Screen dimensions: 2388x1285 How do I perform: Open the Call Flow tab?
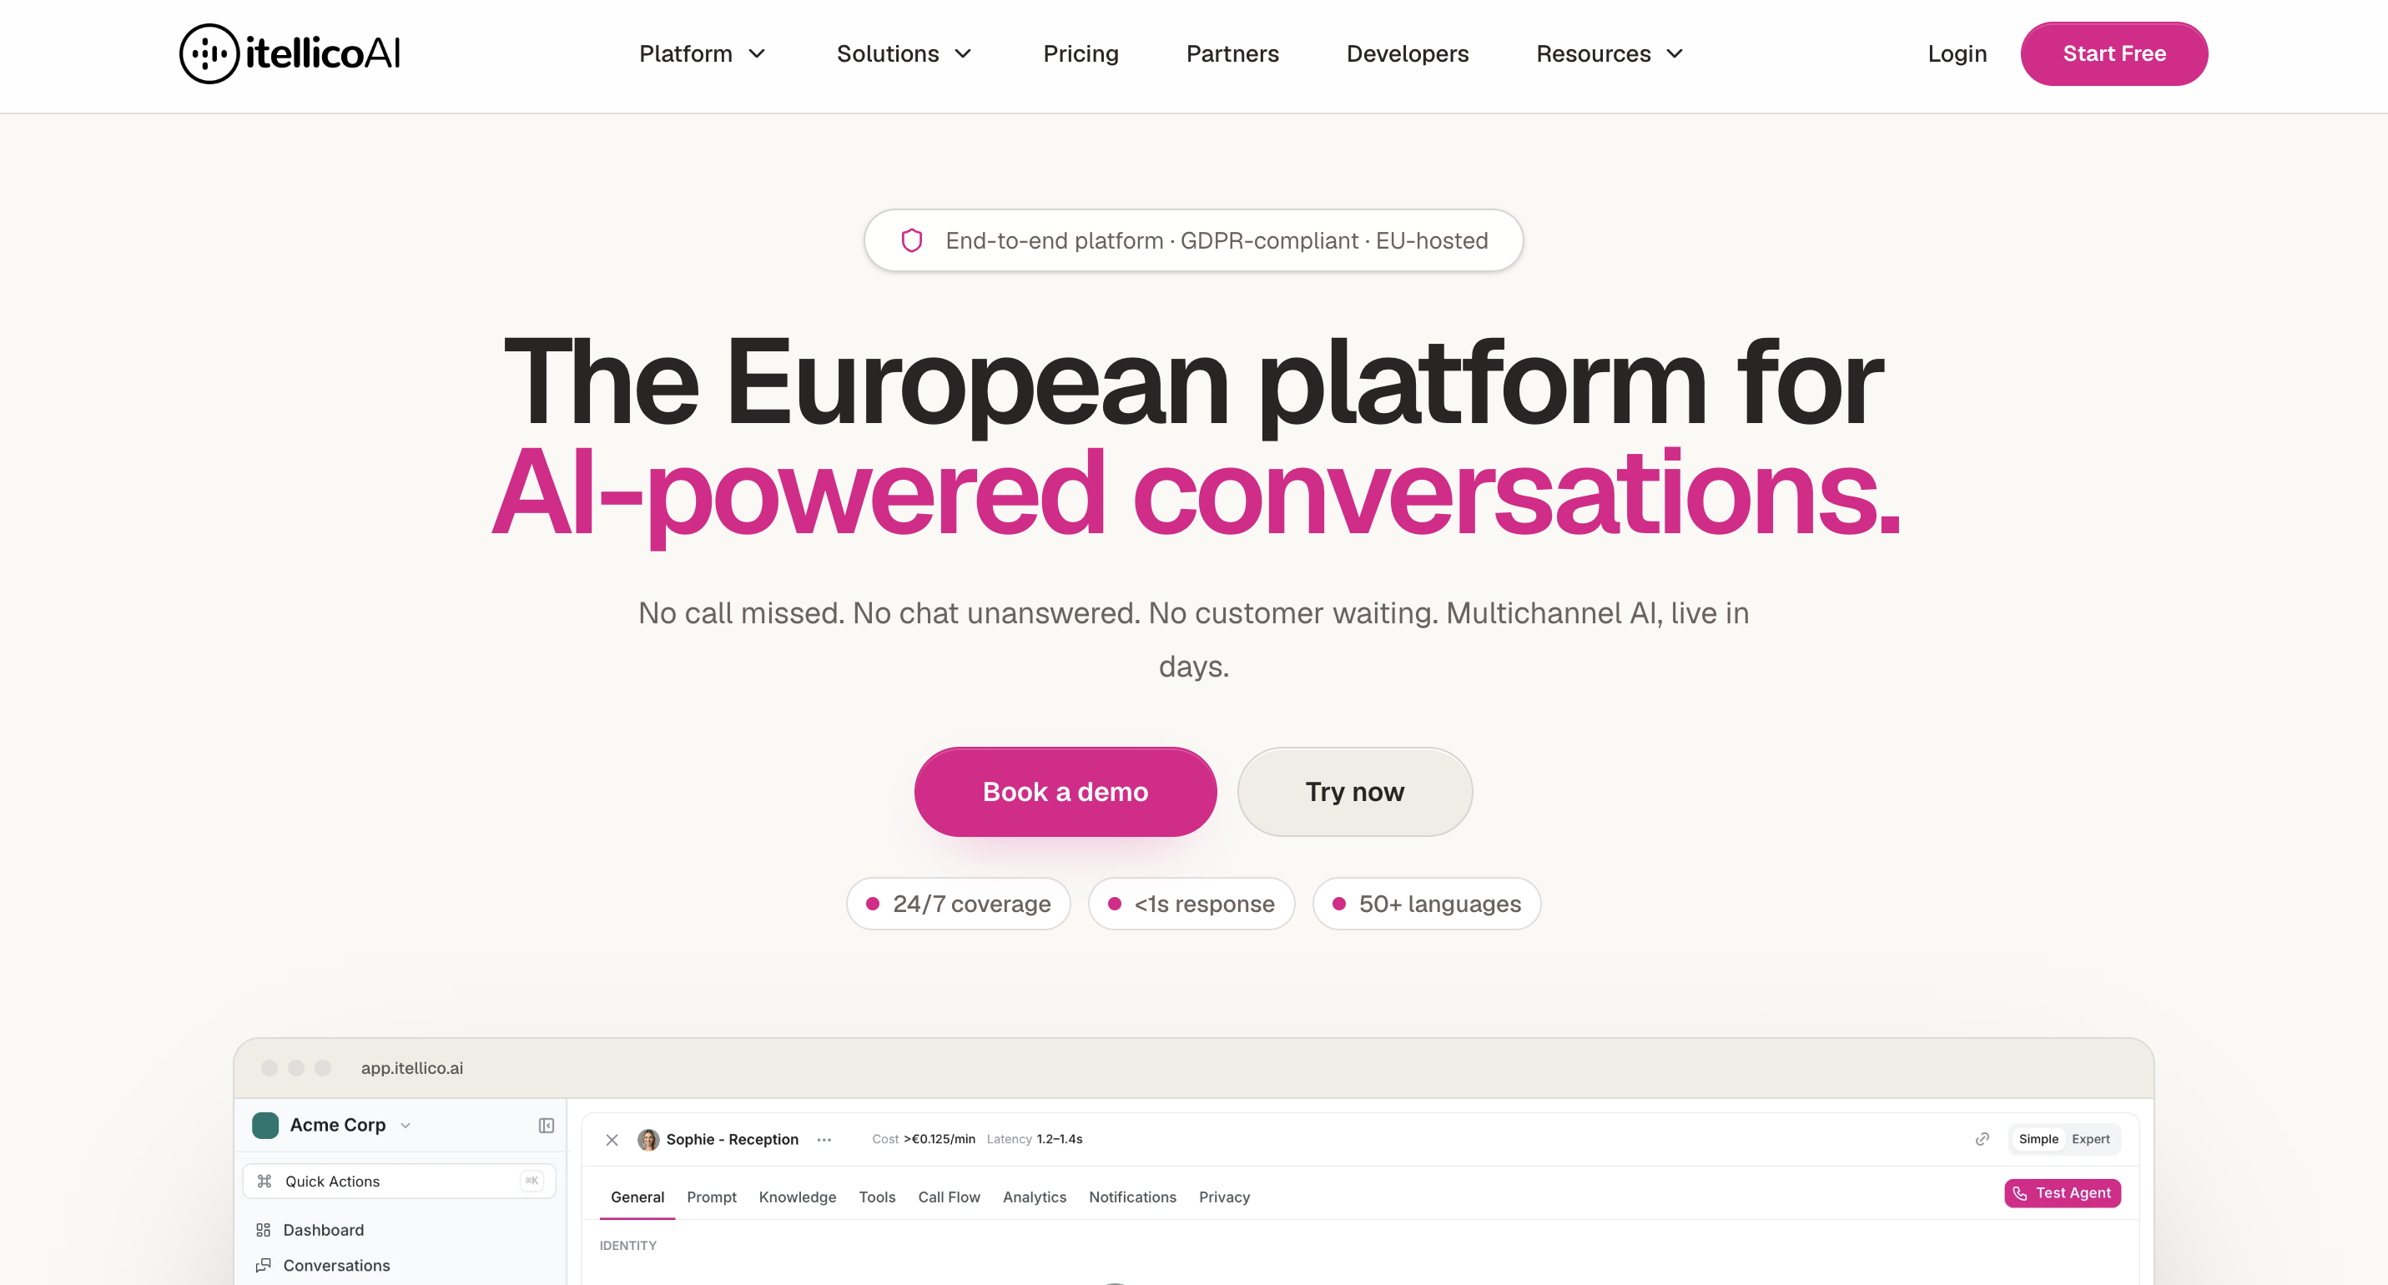pos(949,1197)
